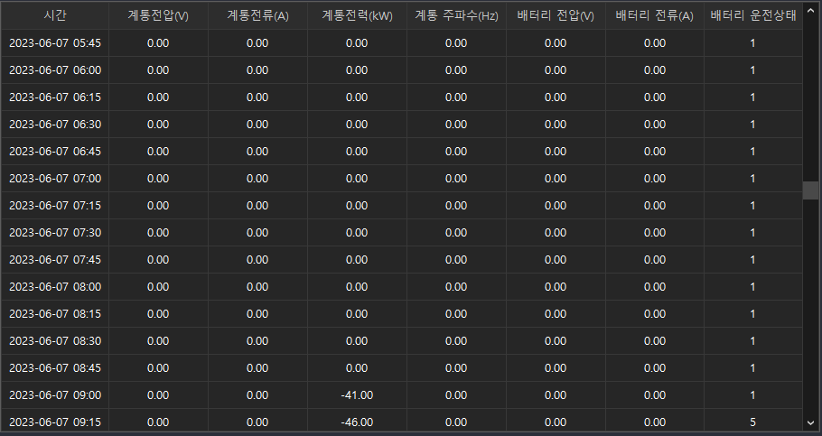822x436 pixels.
Task: Select the 2023-06-07 08:30 time cell
Action: pos(55,341)
